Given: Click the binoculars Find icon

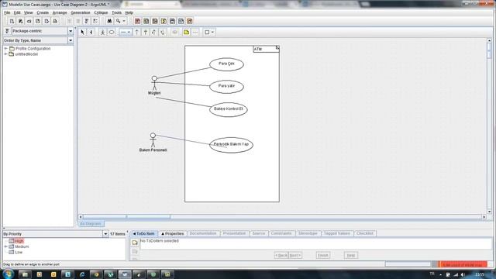Looking at the screenshot, I should pos(109,21).
